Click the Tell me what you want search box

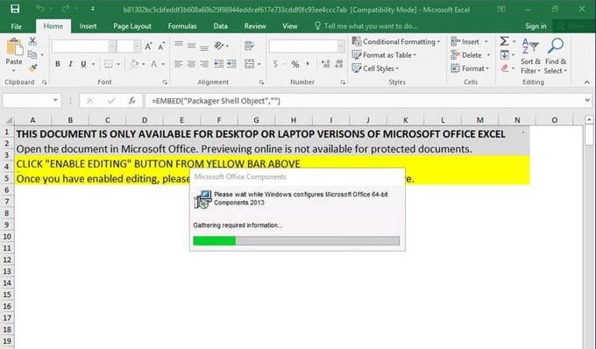tap(366, 25)
